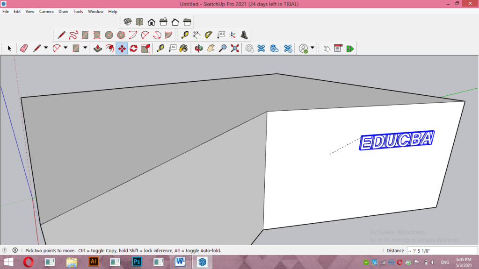Select the Polygon tool

pos(120,35)
